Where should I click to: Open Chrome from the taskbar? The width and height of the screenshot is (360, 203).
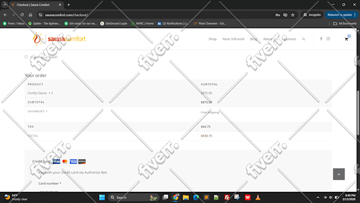tap(175, 198)
